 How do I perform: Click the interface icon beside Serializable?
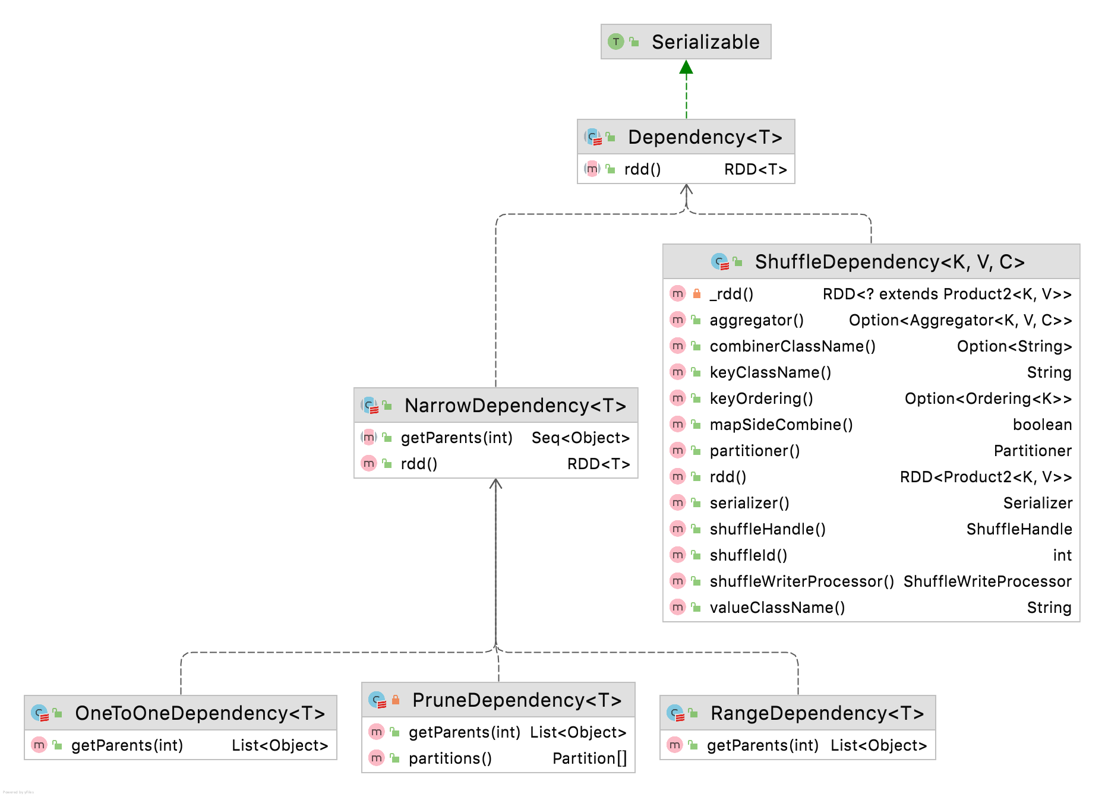(617, 42)
